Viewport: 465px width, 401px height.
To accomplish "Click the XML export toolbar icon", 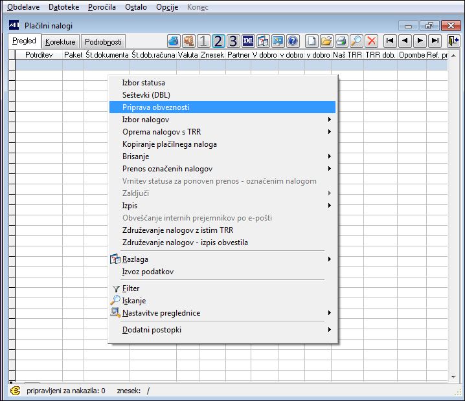I will [248, 41].
